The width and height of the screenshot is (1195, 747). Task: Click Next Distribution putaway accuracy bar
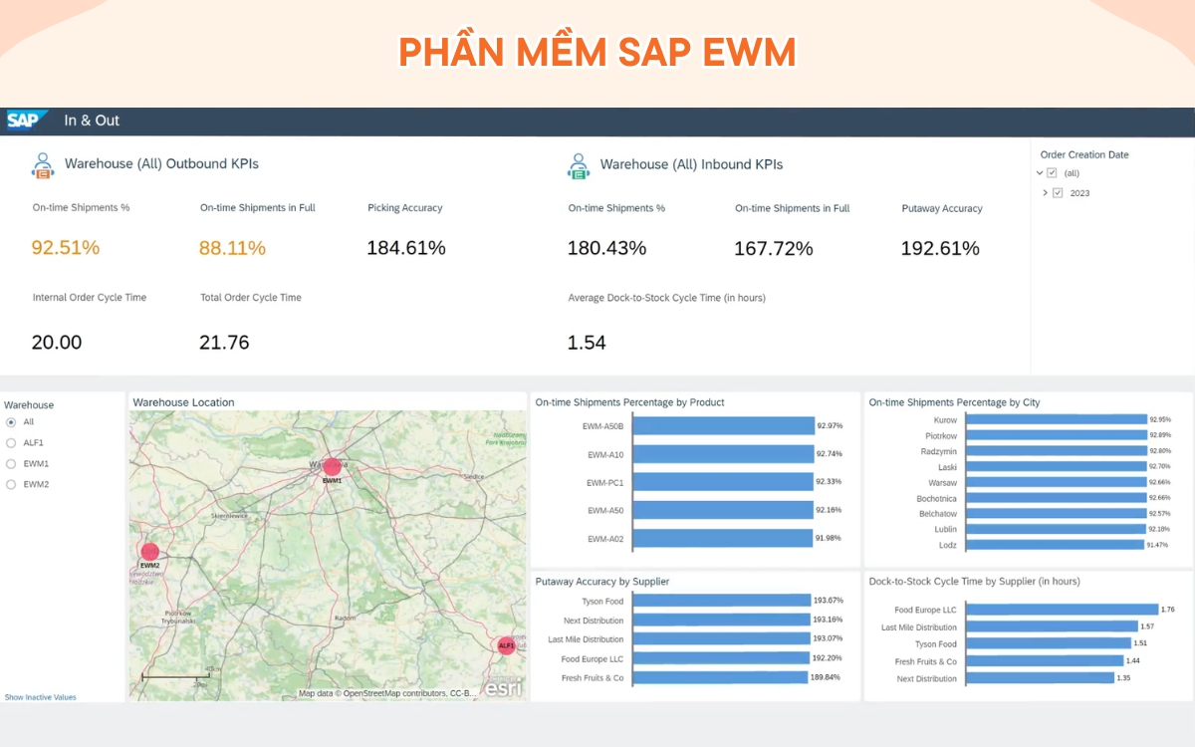(x=721, y=620)
